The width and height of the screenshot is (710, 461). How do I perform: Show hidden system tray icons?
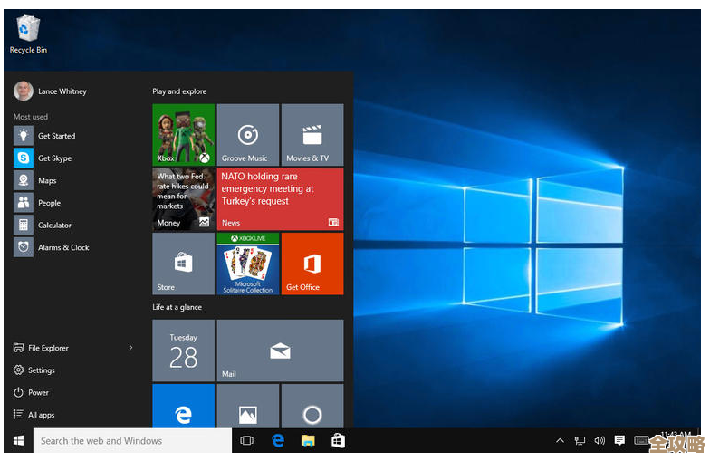coord(560,440)
